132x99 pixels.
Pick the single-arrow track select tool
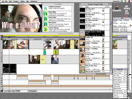coord(11,91)
